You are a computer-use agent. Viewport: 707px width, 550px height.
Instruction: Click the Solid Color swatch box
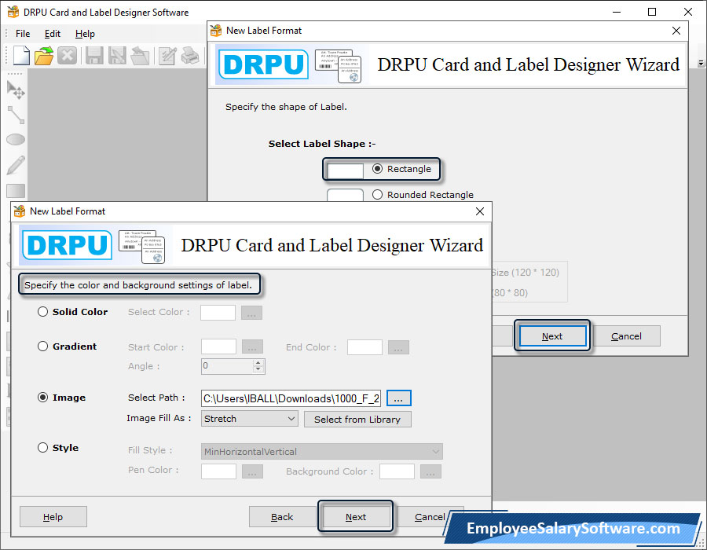pyautogui.click(x=218, y=313)
